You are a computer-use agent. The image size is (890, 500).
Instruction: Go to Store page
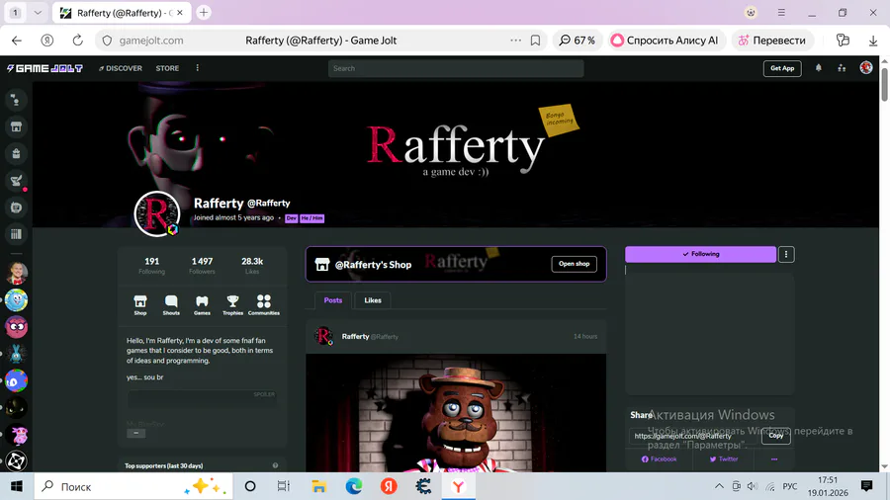167,68
